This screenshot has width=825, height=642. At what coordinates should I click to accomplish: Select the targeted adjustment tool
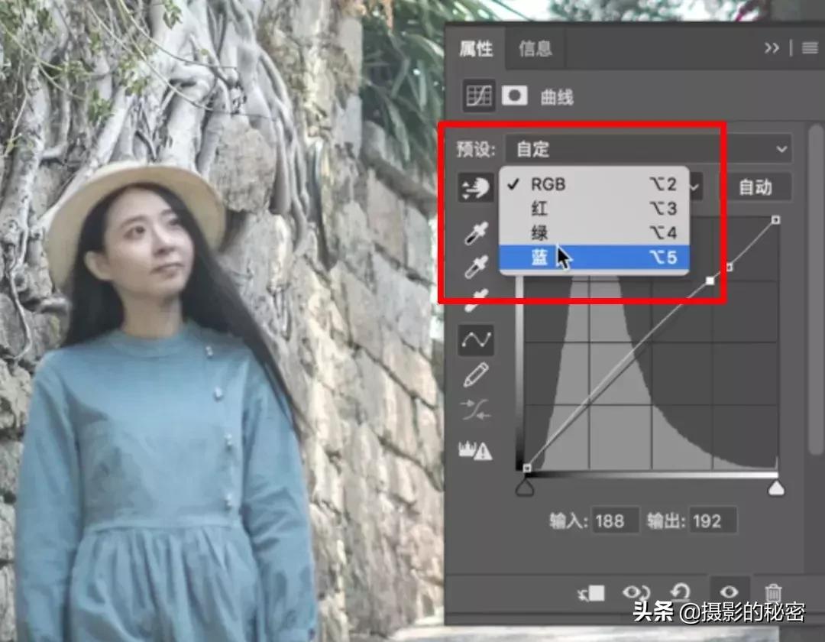point(475,188)
